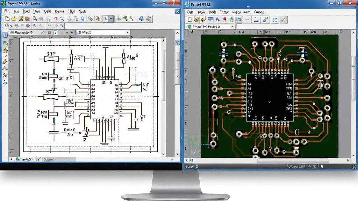Open the last menu in PCB window menu bar

point(259,12)
